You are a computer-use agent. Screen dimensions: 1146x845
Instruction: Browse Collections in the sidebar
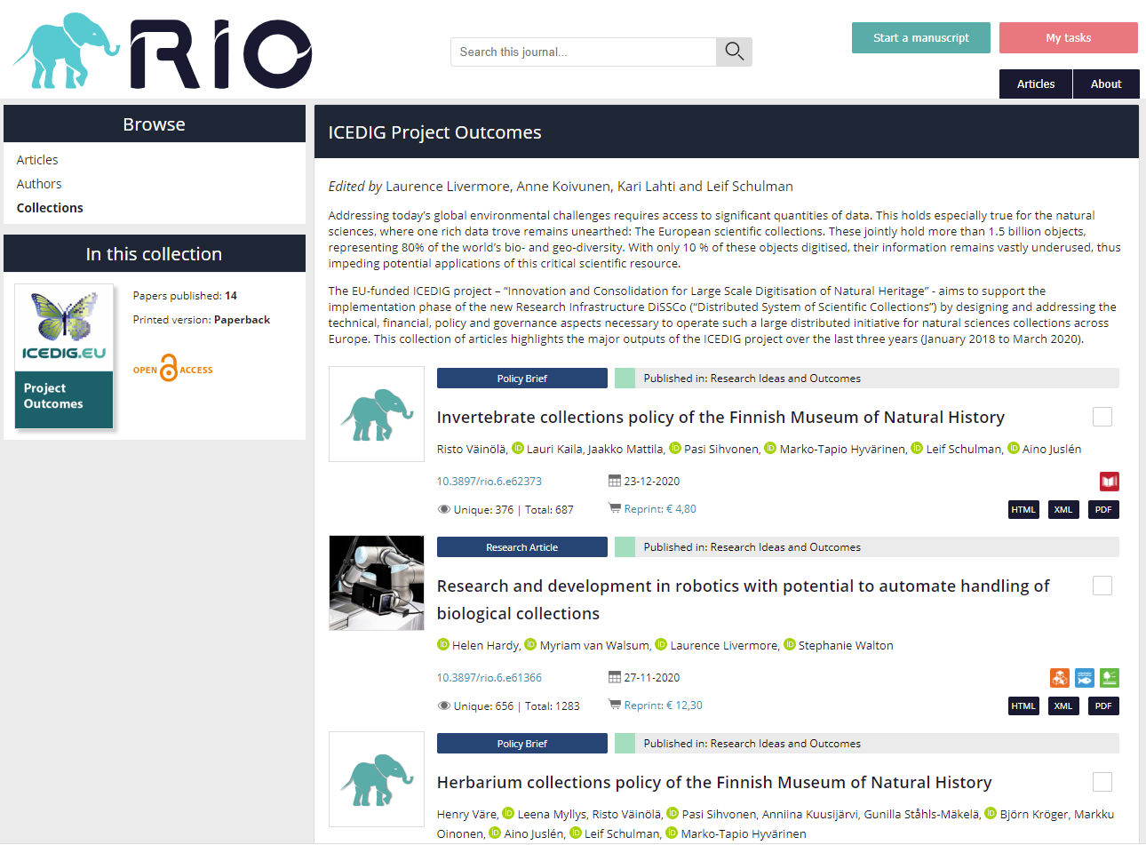click(50, 208)
